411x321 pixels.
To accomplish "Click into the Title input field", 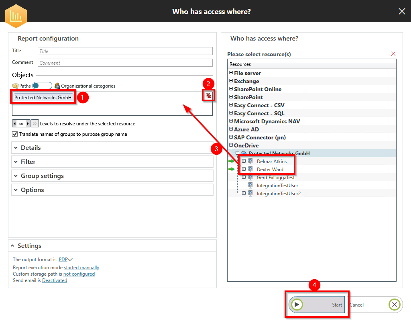I will 125,51.
